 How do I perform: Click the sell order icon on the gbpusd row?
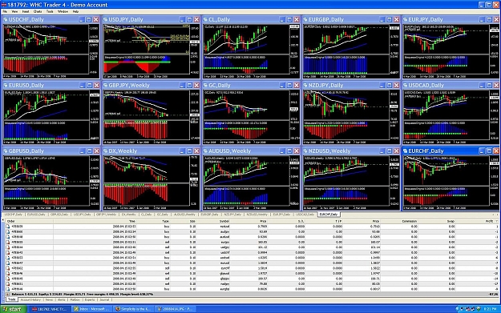(8, 274)
